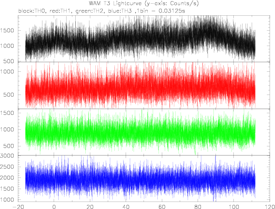The height and width of the screenshot is (209, 275).
Task: Click the "0" x-axis tick label
Action: pos(54,206)
